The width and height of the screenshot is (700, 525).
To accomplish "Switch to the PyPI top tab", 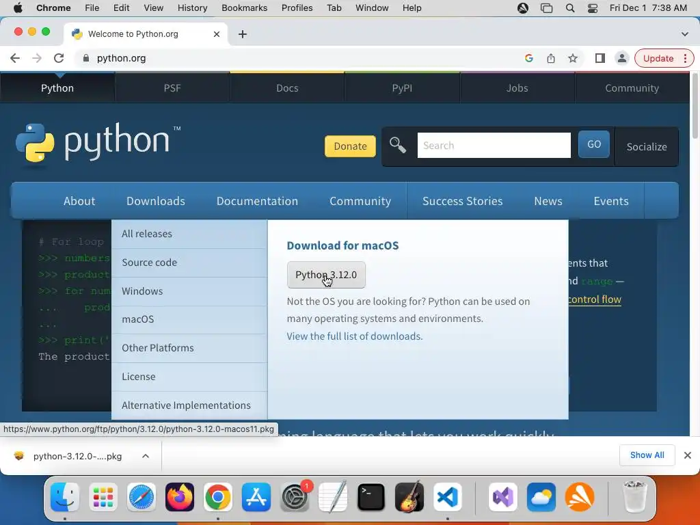I will [402, 88].
